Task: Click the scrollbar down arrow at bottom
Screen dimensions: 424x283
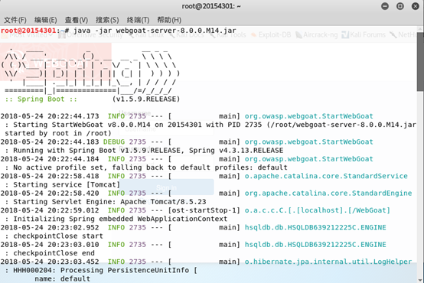Action: click(x=420, y=280)
